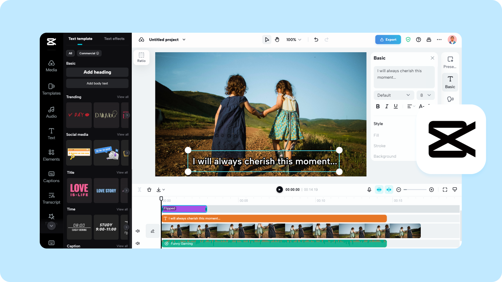Click the Export button
Screen dimensions: 502x282
tap(388, 40)
